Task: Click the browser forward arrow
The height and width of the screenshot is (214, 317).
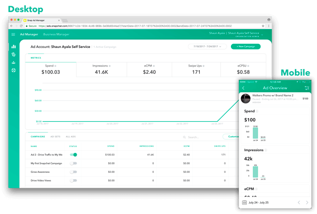Action: click(x=16, y=26)
